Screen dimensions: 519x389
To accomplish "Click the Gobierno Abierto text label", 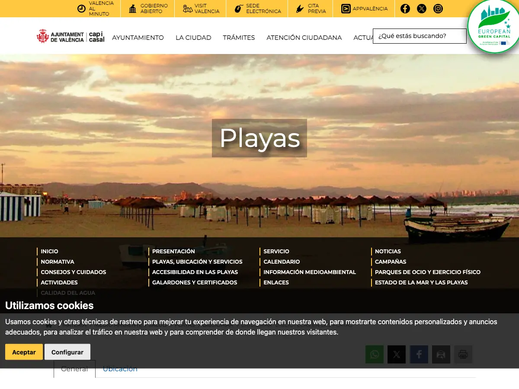I will tap(154, 9).
